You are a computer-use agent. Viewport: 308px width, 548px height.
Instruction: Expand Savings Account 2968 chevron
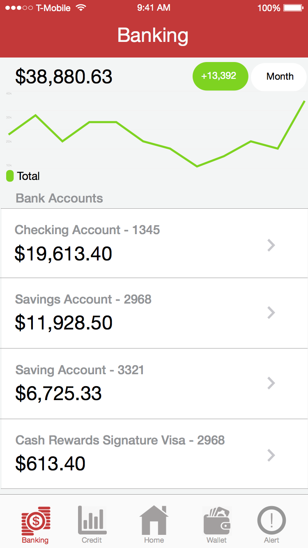point(271,313)
